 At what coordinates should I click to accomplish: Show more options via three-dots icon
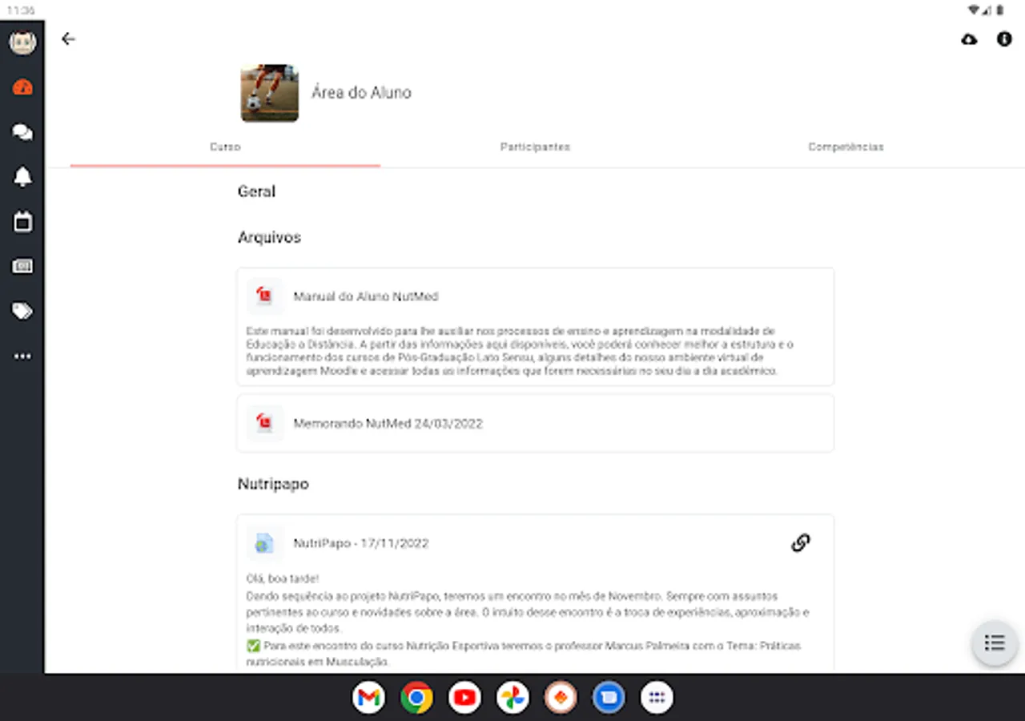[x=22, y=356]
